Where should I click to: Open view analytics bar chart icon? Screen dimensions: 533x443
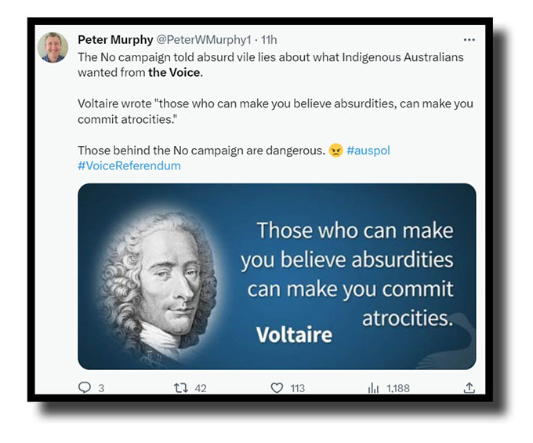[x=373, y=387]
